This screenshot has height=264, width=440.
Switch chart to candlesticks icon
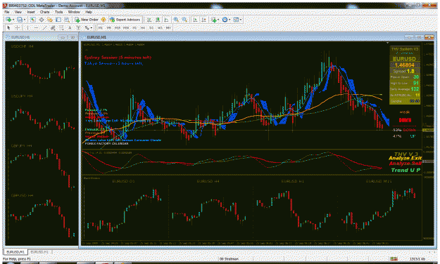[x=158, y=20]
